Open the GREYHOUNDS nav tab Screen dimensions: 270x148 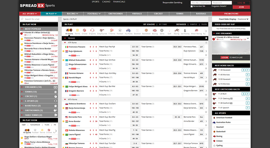[x=116, y=14]
